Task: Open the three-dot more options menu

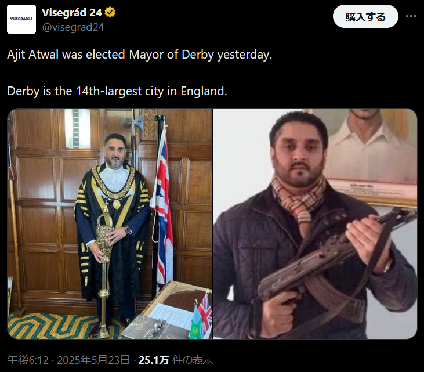Action: pyautogui.click(x=411, y=16)
